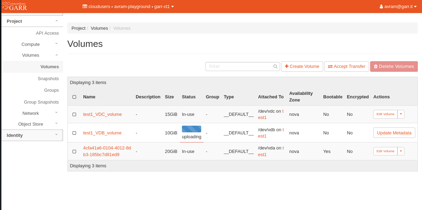This screenshot has width=422, height=210.
Task: Click the Bootable Yes cell
Action: coord(327,152)
